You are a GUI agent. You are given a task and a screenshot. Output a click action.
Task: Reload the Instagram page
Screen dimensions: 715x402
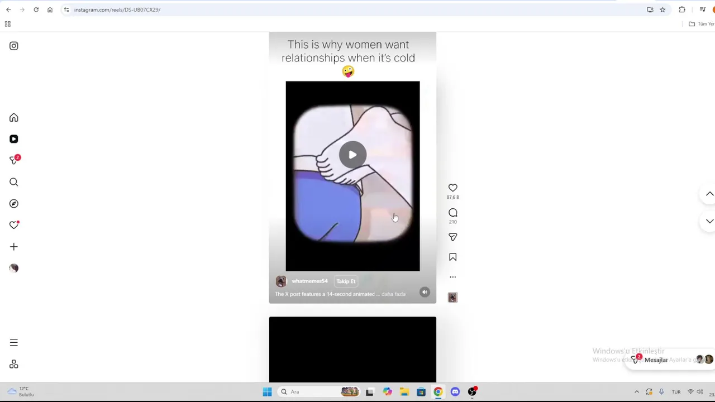tap(36, 9)
